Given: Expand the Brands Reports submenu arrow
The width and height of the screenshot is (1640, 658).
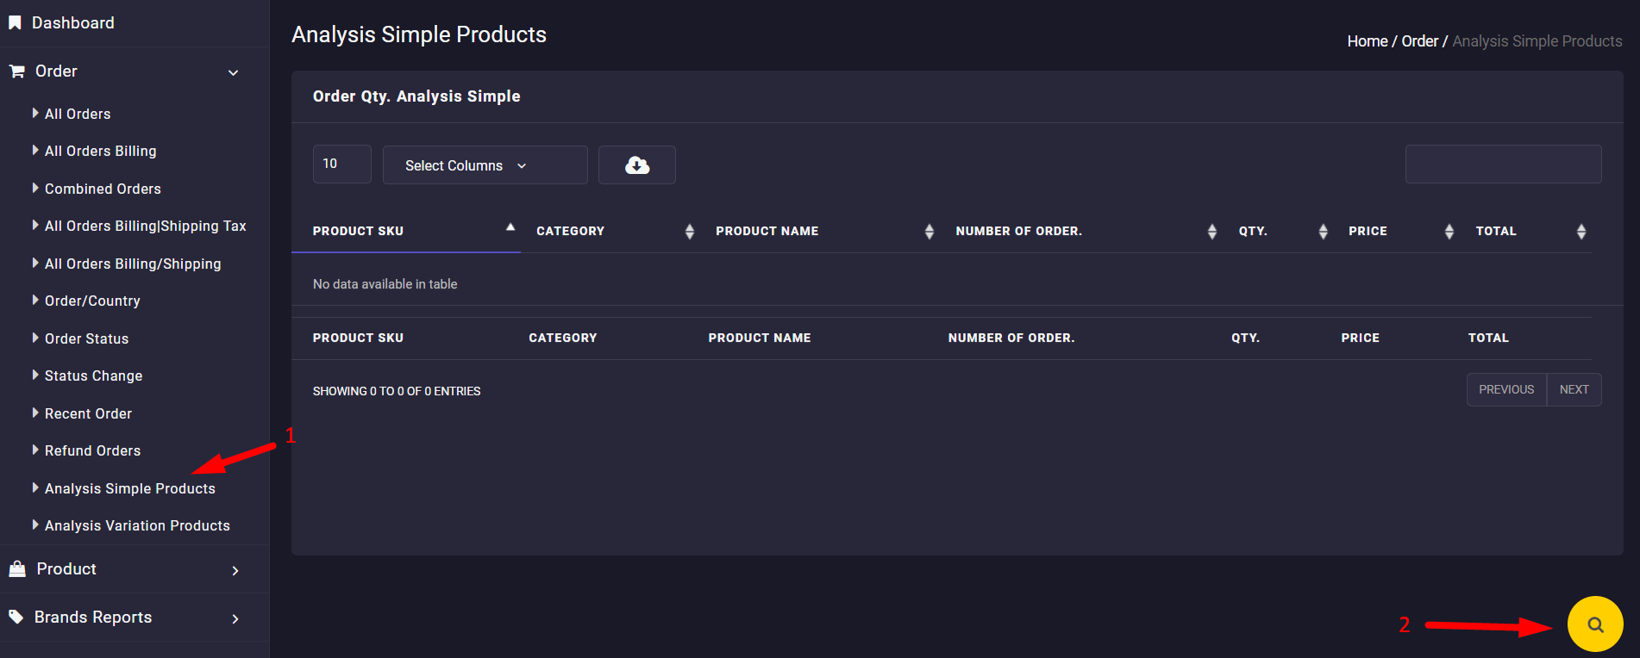Looking at the screenshot, I should point(235,618).
